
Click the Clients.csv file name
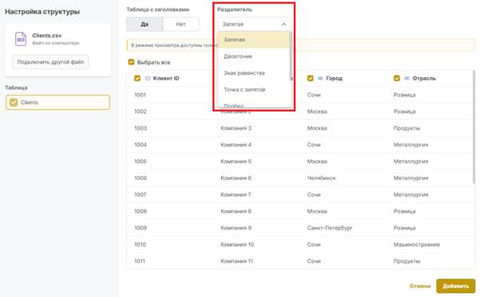click(47, 36)
